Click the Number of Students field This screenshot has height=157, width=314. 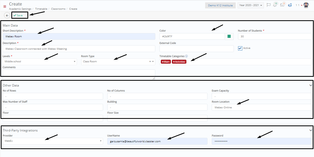click(x=275, y=37)
